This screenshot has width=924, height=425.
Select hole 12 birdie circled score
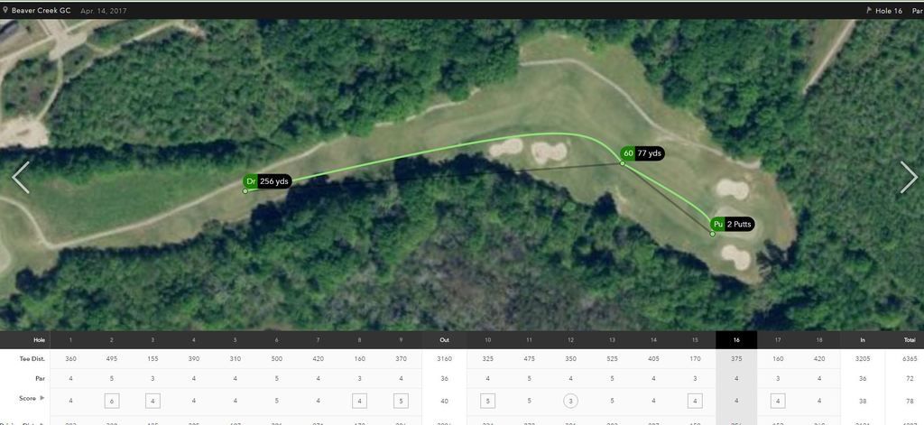click(570, 401)
